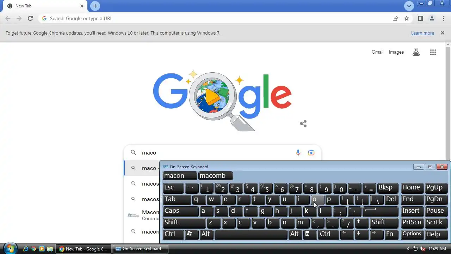Open the Learn more link

pyautogui.click(x=422, y=33)
